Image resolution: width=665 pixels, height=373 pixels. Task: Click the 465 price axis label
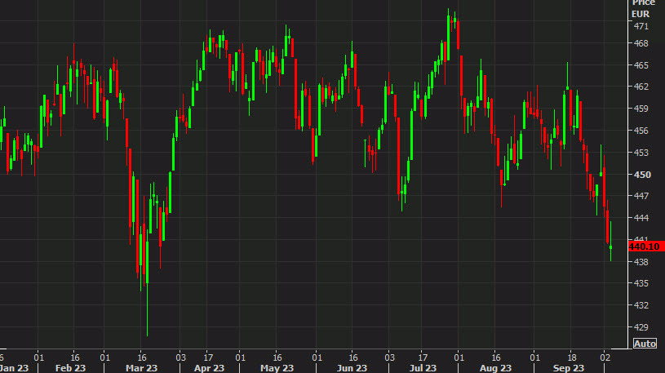pos(641,65)
